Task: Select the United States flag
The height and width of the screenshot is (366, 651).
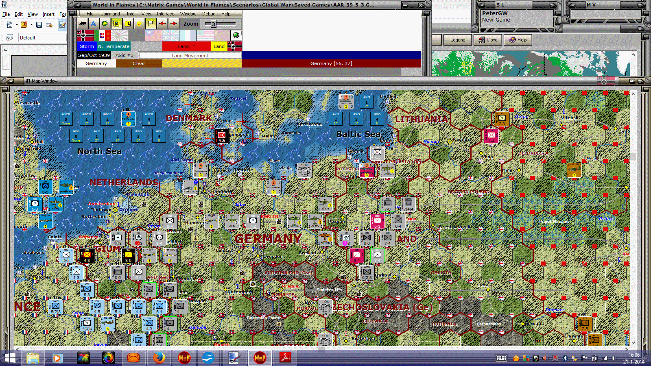Action: tap(205, 35)
